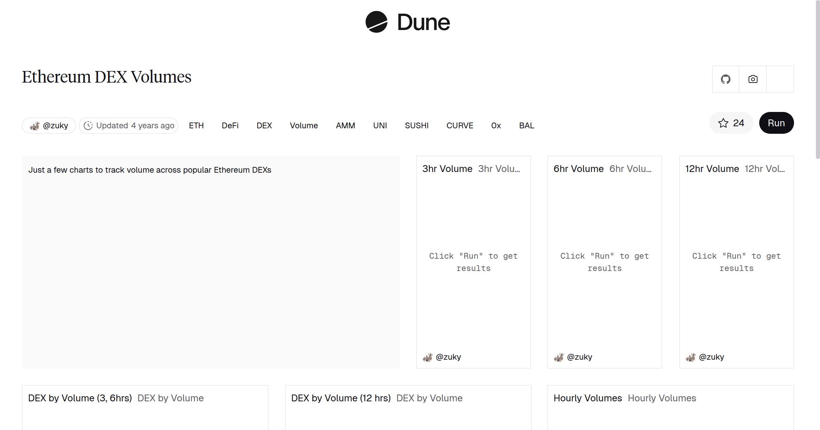Click the @zuky avatar under the 12hr Volume chart
The height and width of the screenshot is (430, 820).
tap(691, 357)
